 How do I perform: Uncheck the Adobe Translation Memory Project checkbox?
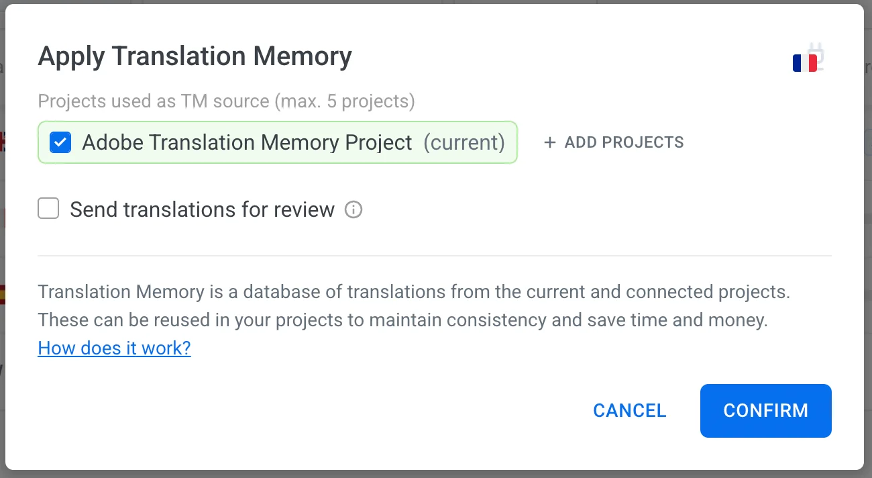coord(60,142)
